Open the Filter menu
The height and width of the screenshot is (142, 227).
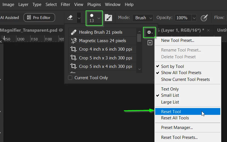65,5
